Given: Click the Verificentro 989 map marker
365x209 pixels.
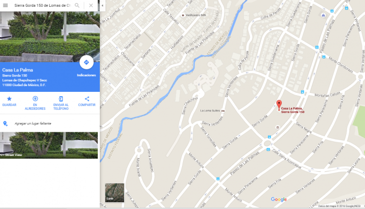Looking at the screenshot, I should pyautogui.click(x=183, y=16).
